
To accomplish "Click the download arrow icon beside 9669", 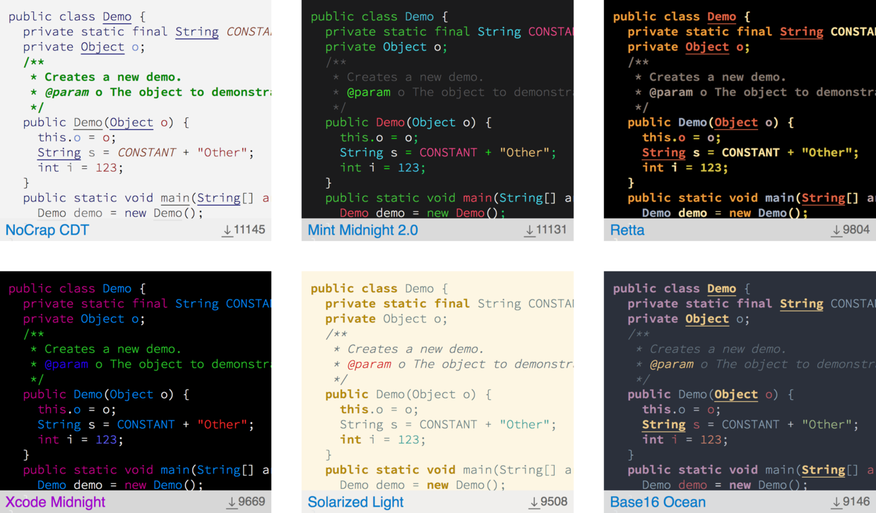I will click(x=232, y=502).
